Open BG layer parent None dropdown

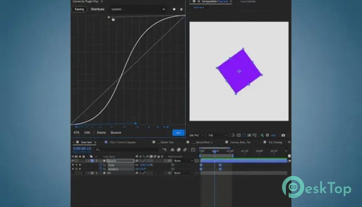184,173
